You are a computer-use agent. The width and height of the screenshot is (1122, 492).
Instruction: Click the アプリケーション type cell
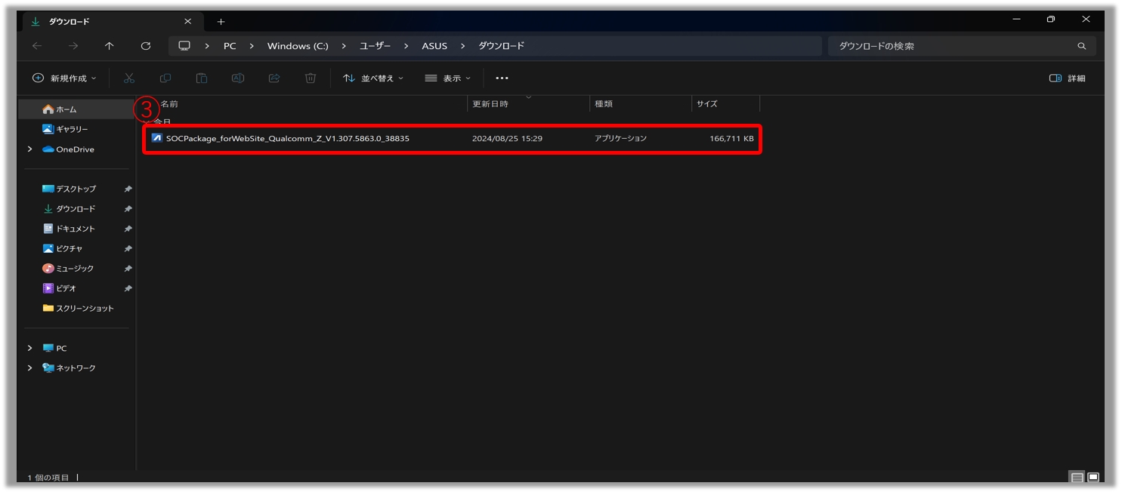620,139
